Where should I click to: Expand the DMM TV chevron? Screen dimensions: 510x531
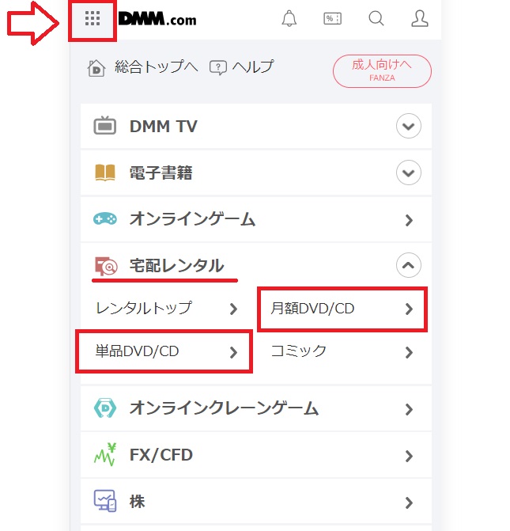409,126
